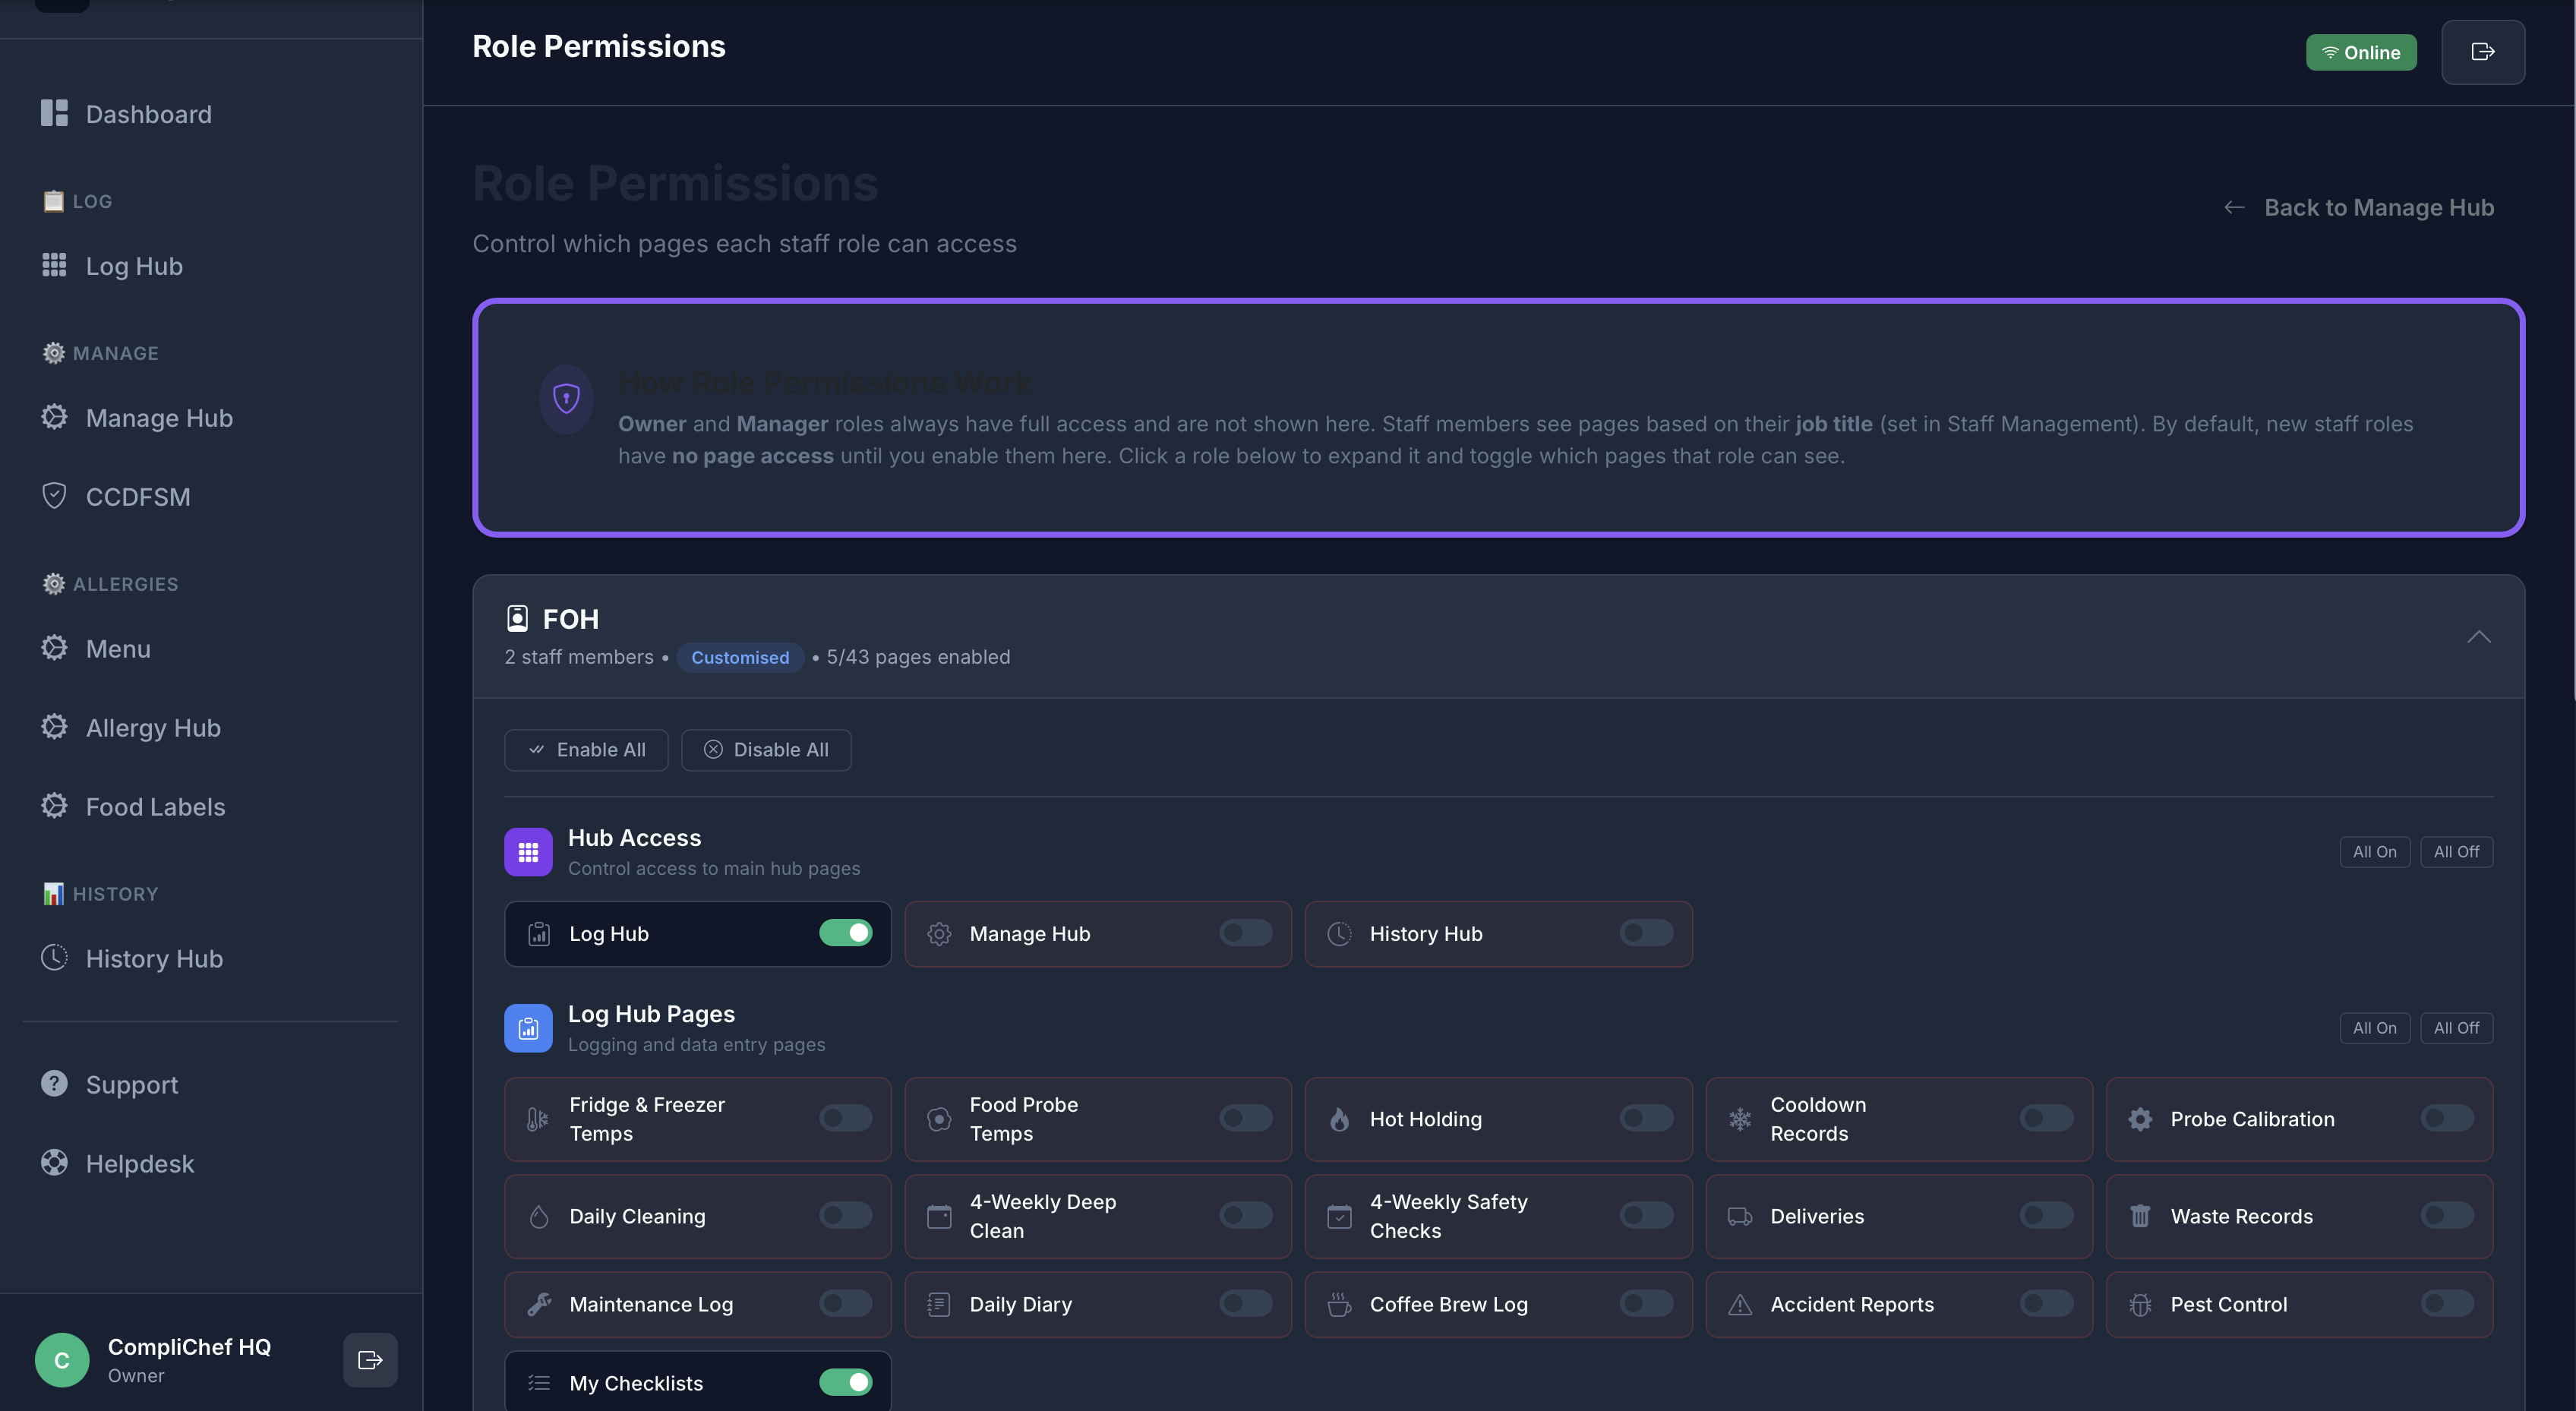Image resolution: width=2576 pixels, height=1411 pixels.
Task: Click the Online status indicator
Action: pos(2361,52)
